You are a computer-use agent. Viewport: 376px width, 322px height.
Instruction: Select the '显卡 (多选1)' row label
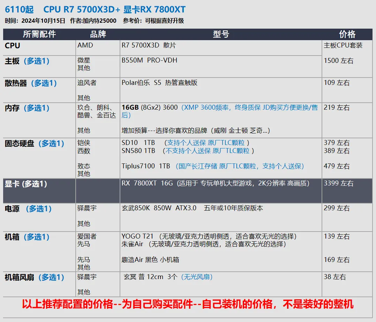click(x=26, y=184)
